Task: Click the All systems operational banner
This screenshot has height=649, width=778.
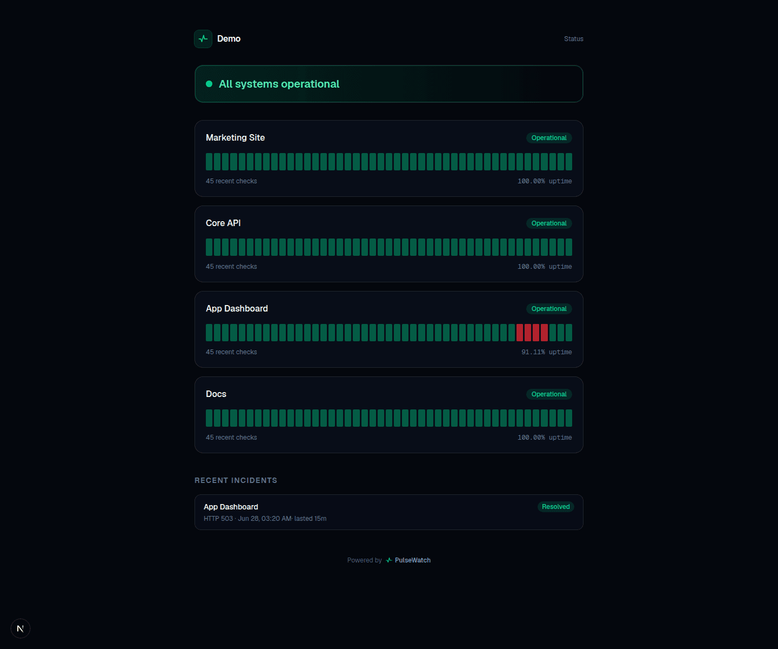Action: (x=389, y=84)
